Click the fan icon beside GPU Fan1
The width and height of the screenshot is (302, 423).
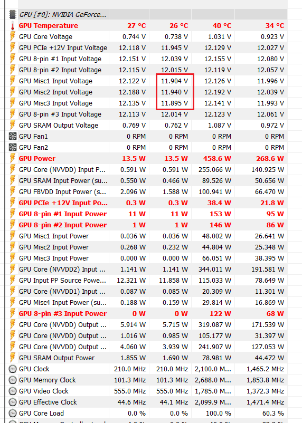(13, 136)
